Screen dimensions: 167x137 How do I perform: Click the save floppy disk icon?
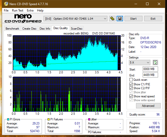pos(120,19)
